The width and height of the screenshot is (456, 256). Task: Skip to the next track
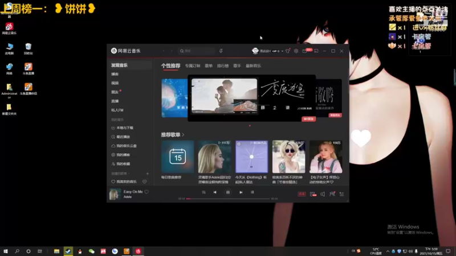[241, 192]
